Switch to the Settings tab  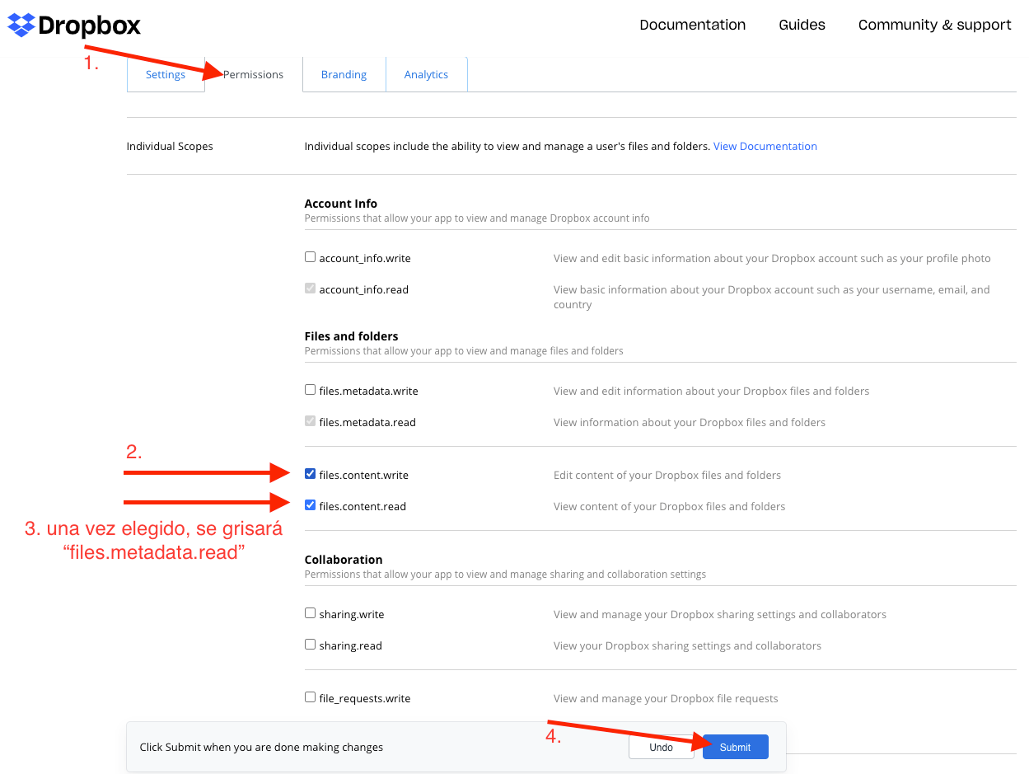click(166, 74)
